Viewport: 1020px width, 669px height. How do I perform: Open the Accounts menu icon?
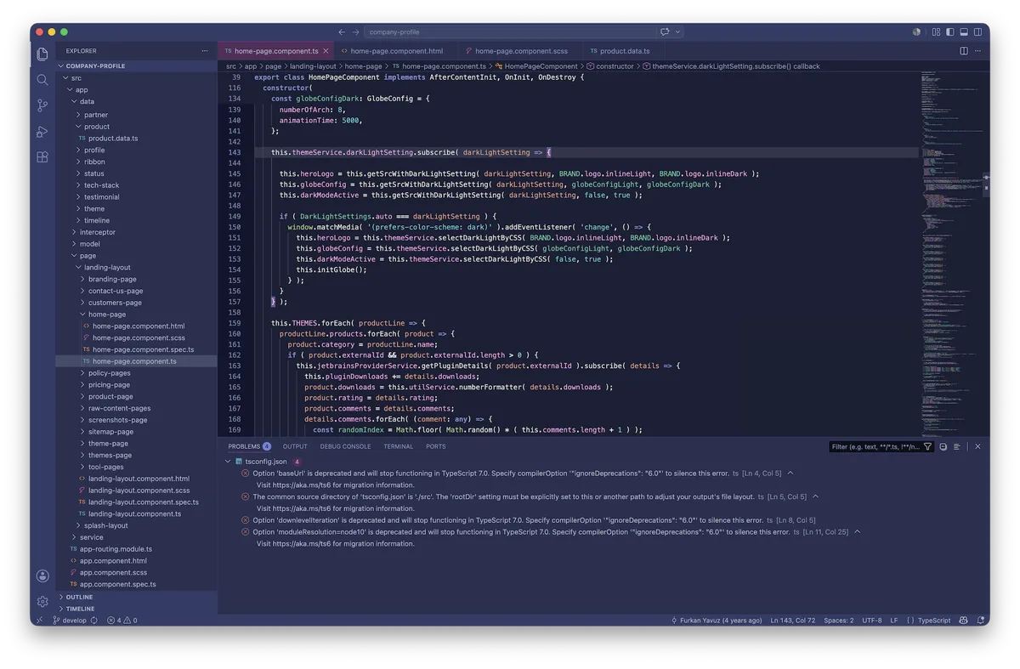click(x=42, y=575)
